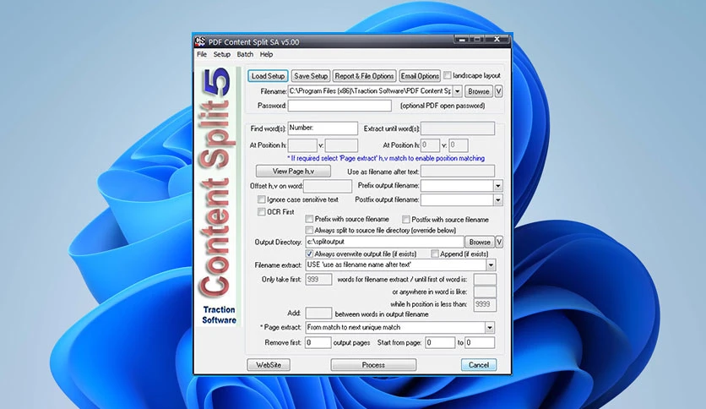Viewport: 706px width, 409px height.
Task: Click the Find word(s) field
Action: point(323,128)
